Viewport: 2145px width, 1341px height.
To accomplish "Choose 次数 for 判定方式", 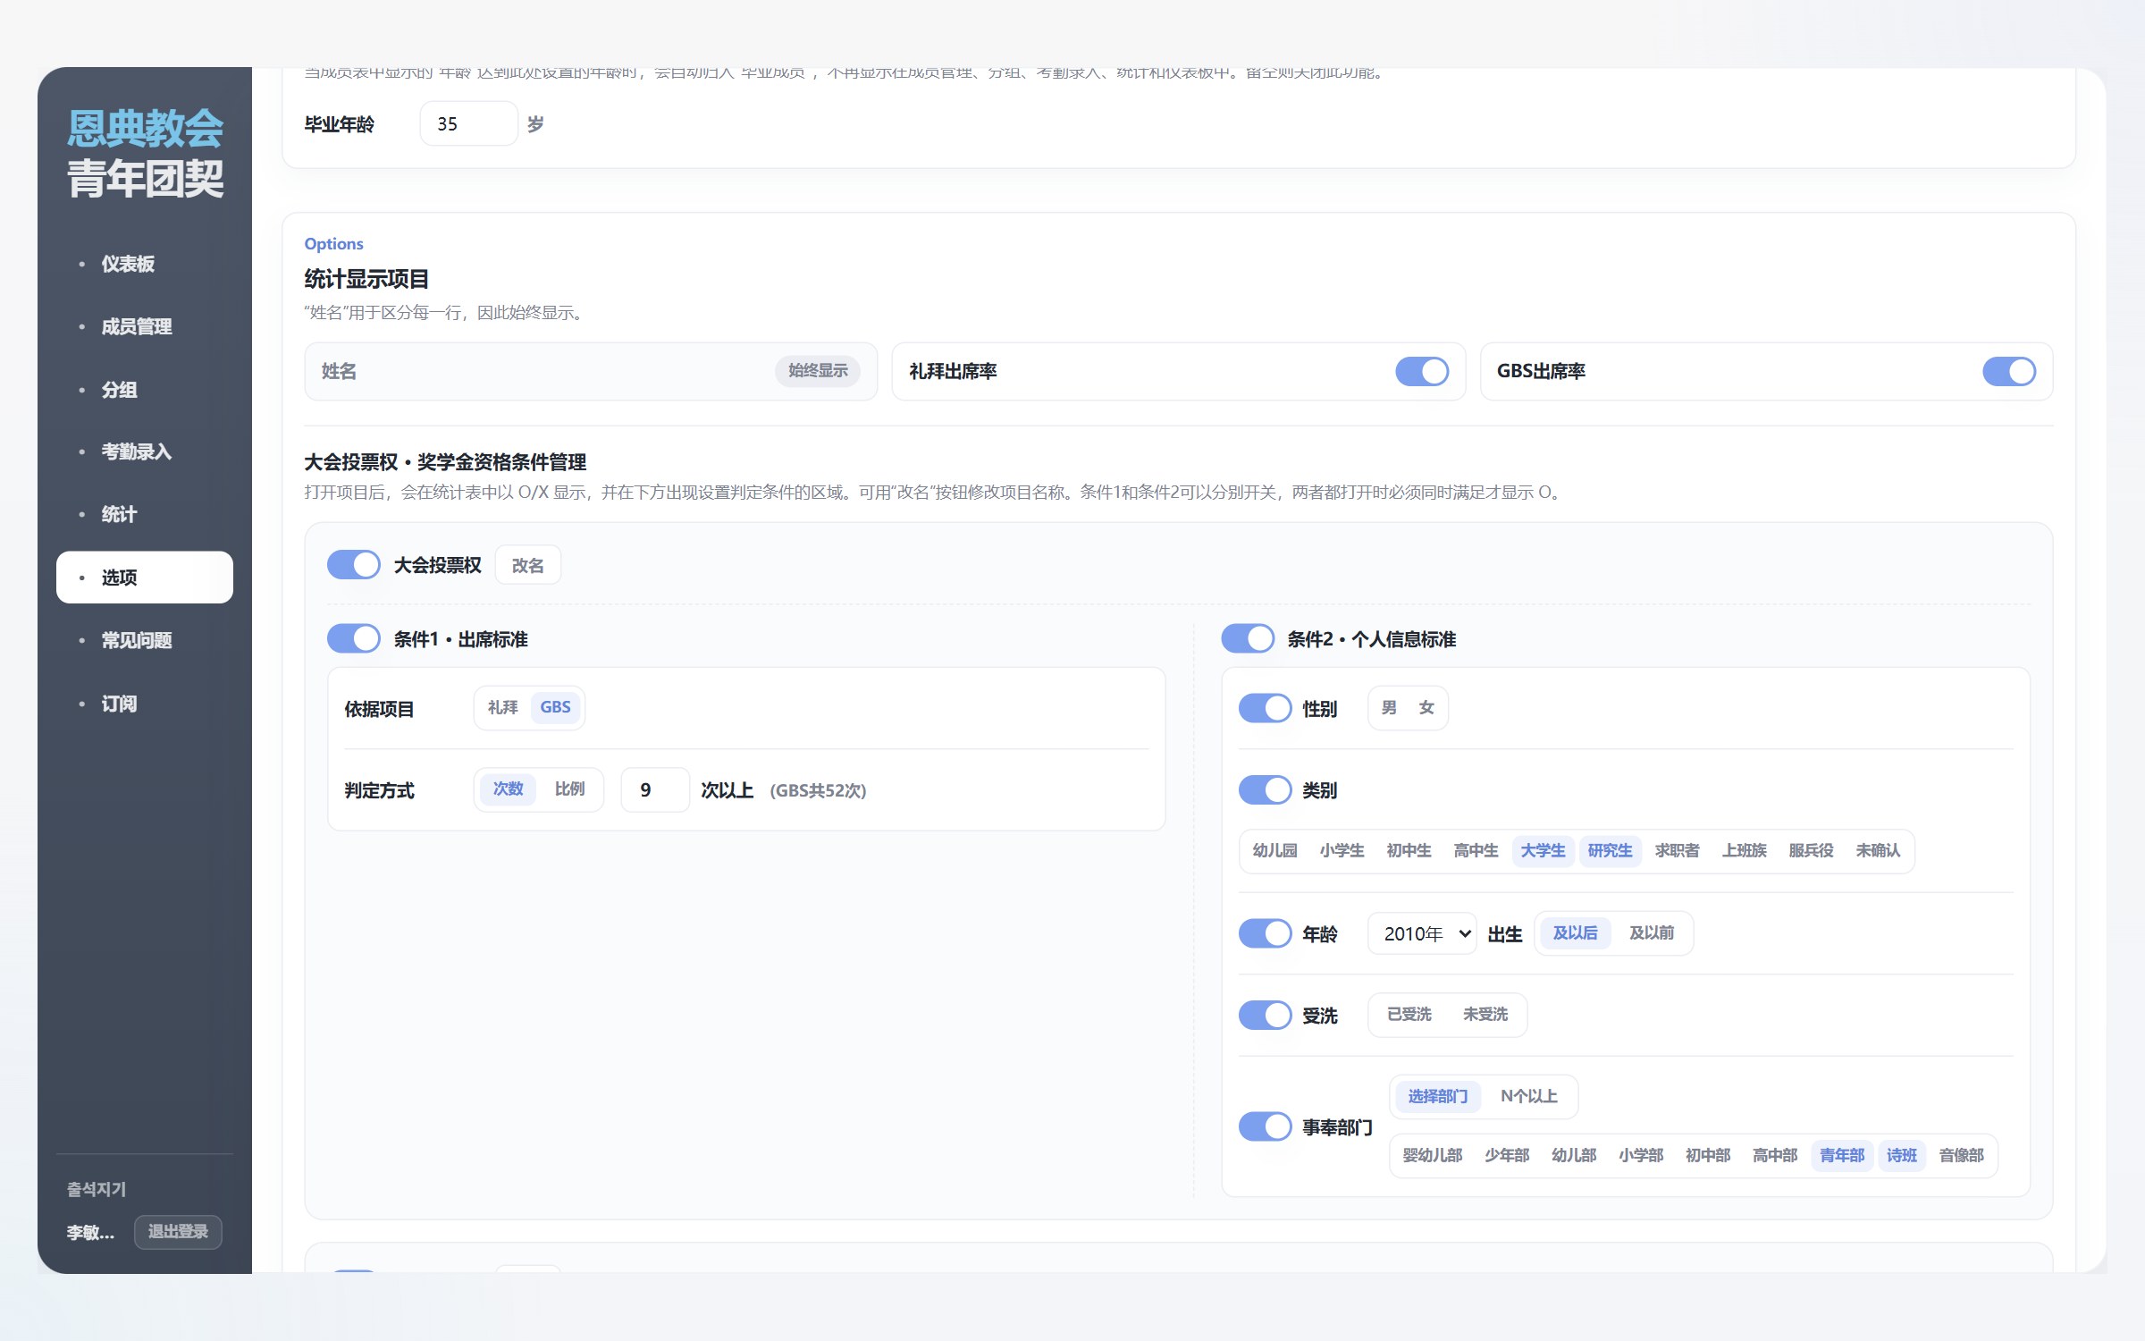I will pyautogui.click(x=508, y=789).
